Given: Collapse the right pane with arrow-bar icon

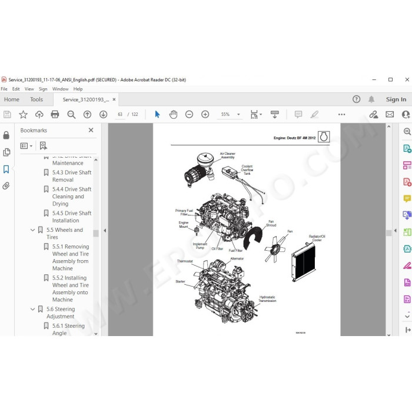Looking at the screenshot, I should (408, 330).
